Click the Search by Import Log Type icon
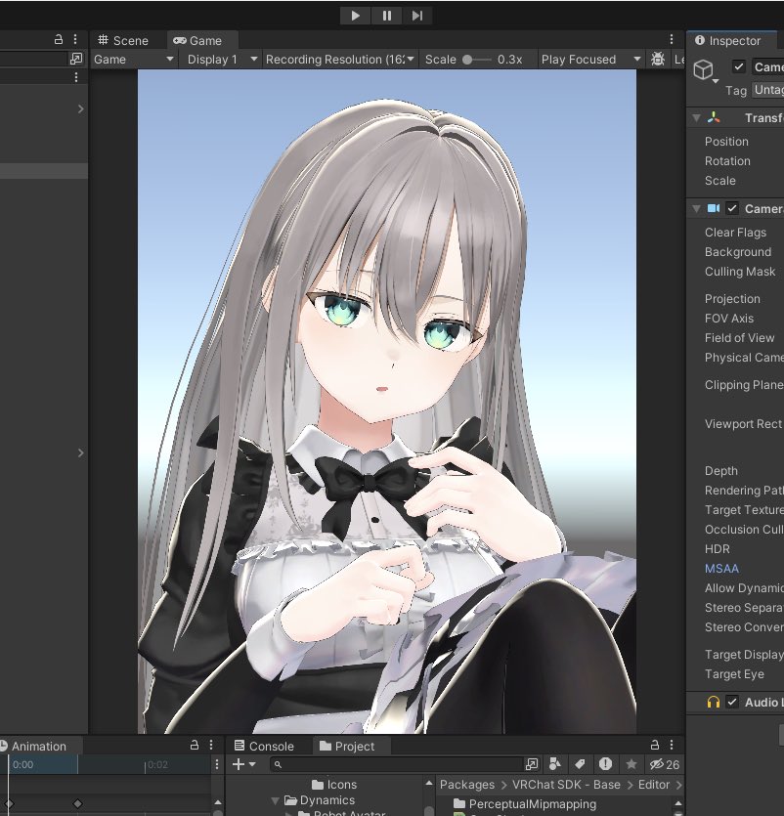Image resolution: width=784 pixels, height=816 pixels. coord(605,764)
